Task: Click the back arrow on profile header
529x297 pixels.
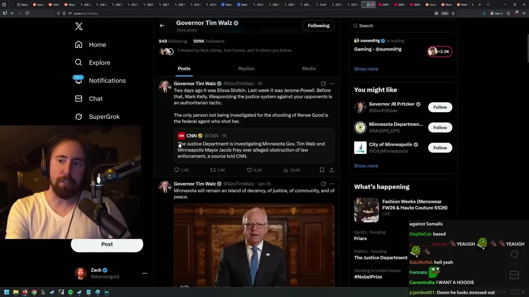Action: (162, 26)
